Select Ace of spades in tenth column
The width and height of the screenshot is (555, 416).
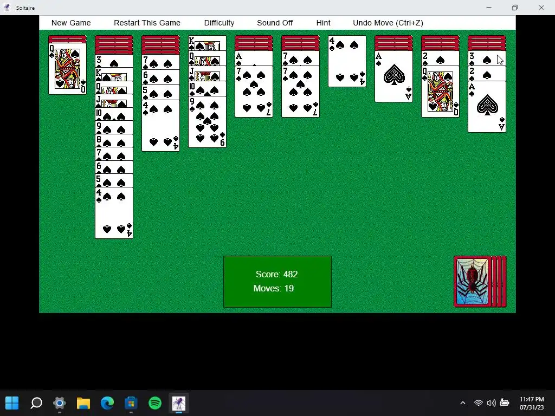[x=487, y=107]
